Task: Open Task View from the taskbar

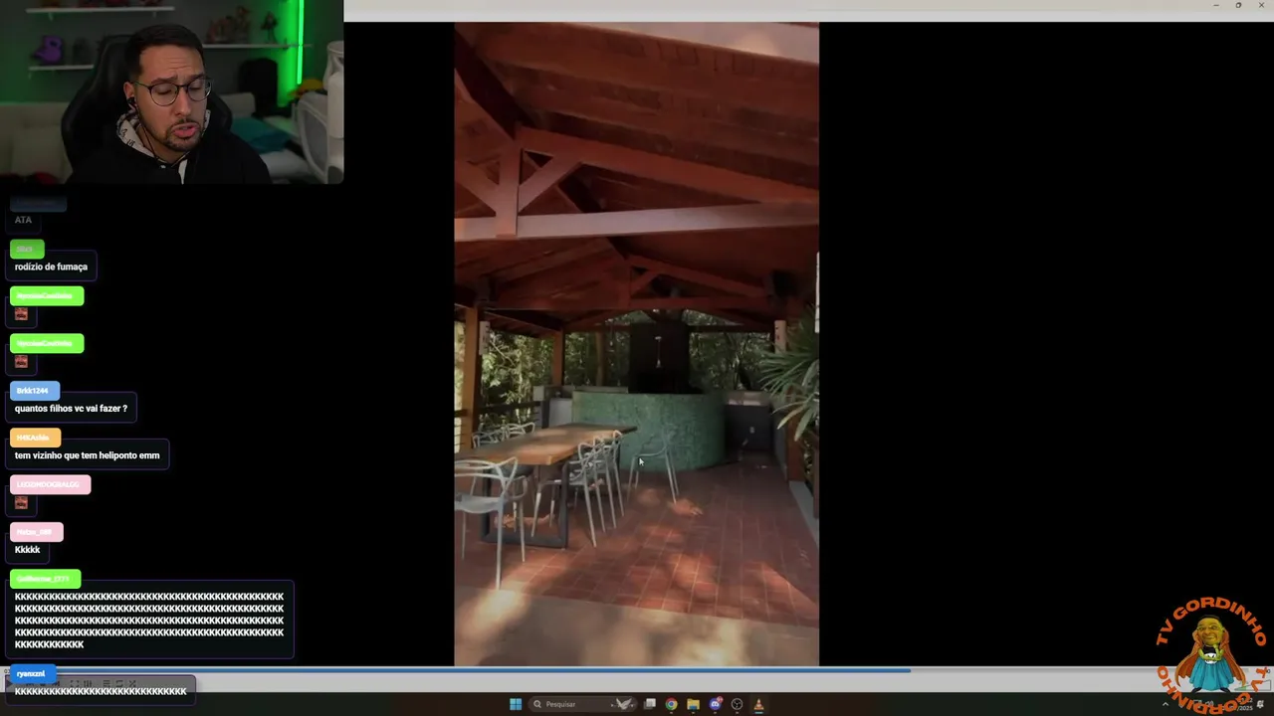Action: [650, 704]
